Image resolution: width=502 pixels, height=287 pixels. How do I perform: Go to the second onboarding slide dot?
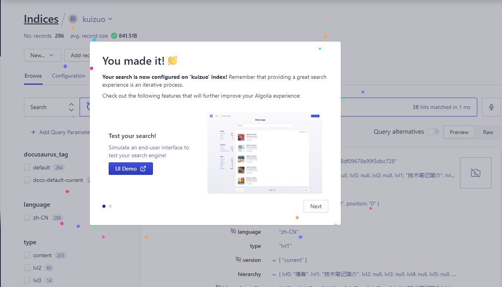pos(110,206)
